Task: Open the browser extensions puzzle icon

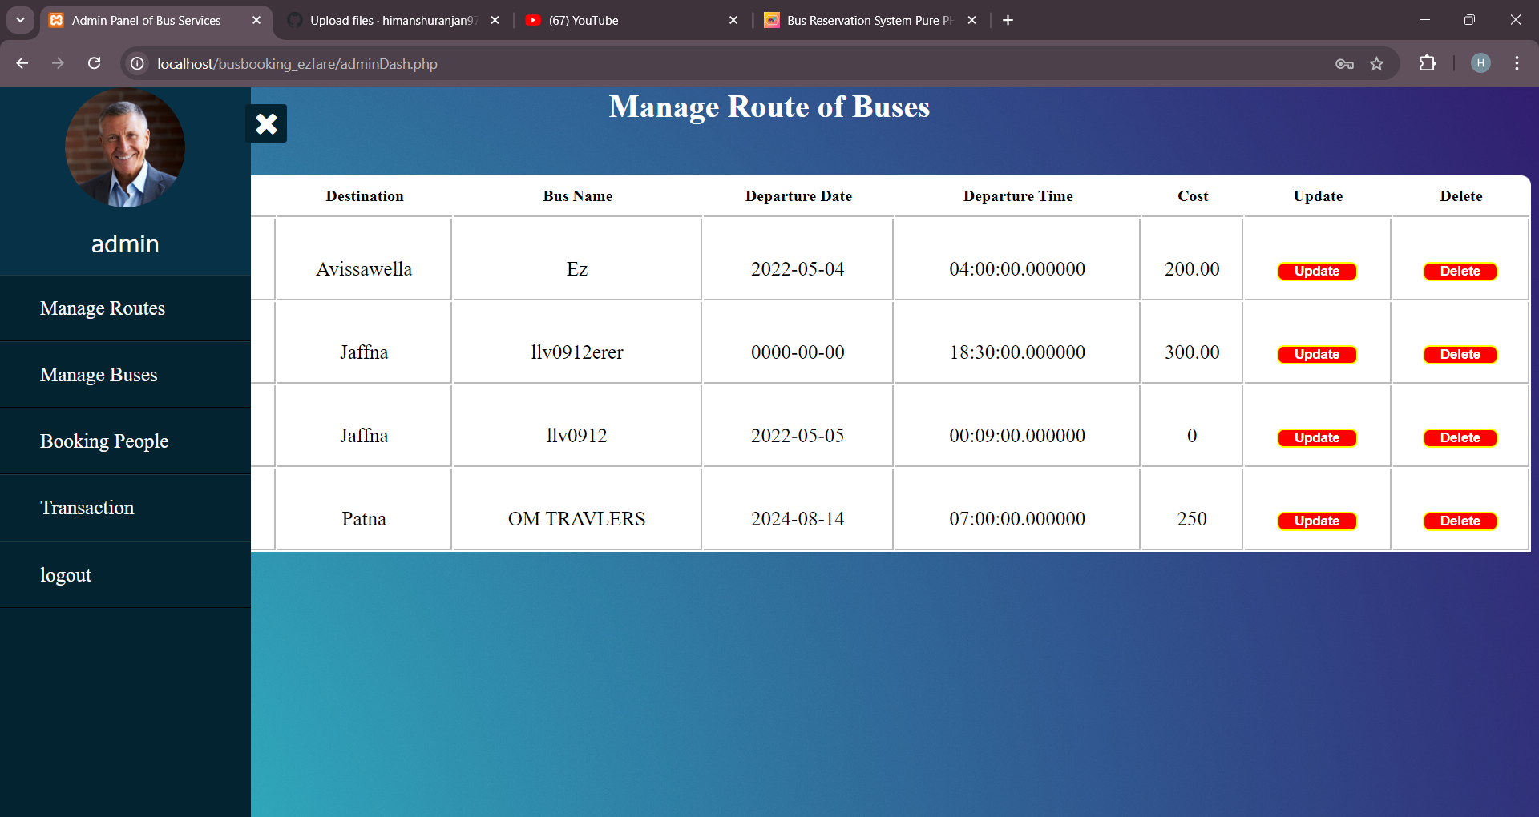Action: (1427, 63)
